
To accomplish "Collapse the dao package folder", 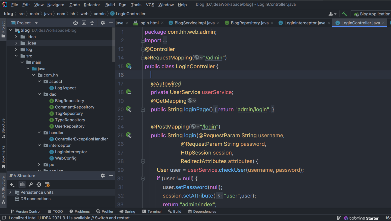I will click(x=40, y=94).
